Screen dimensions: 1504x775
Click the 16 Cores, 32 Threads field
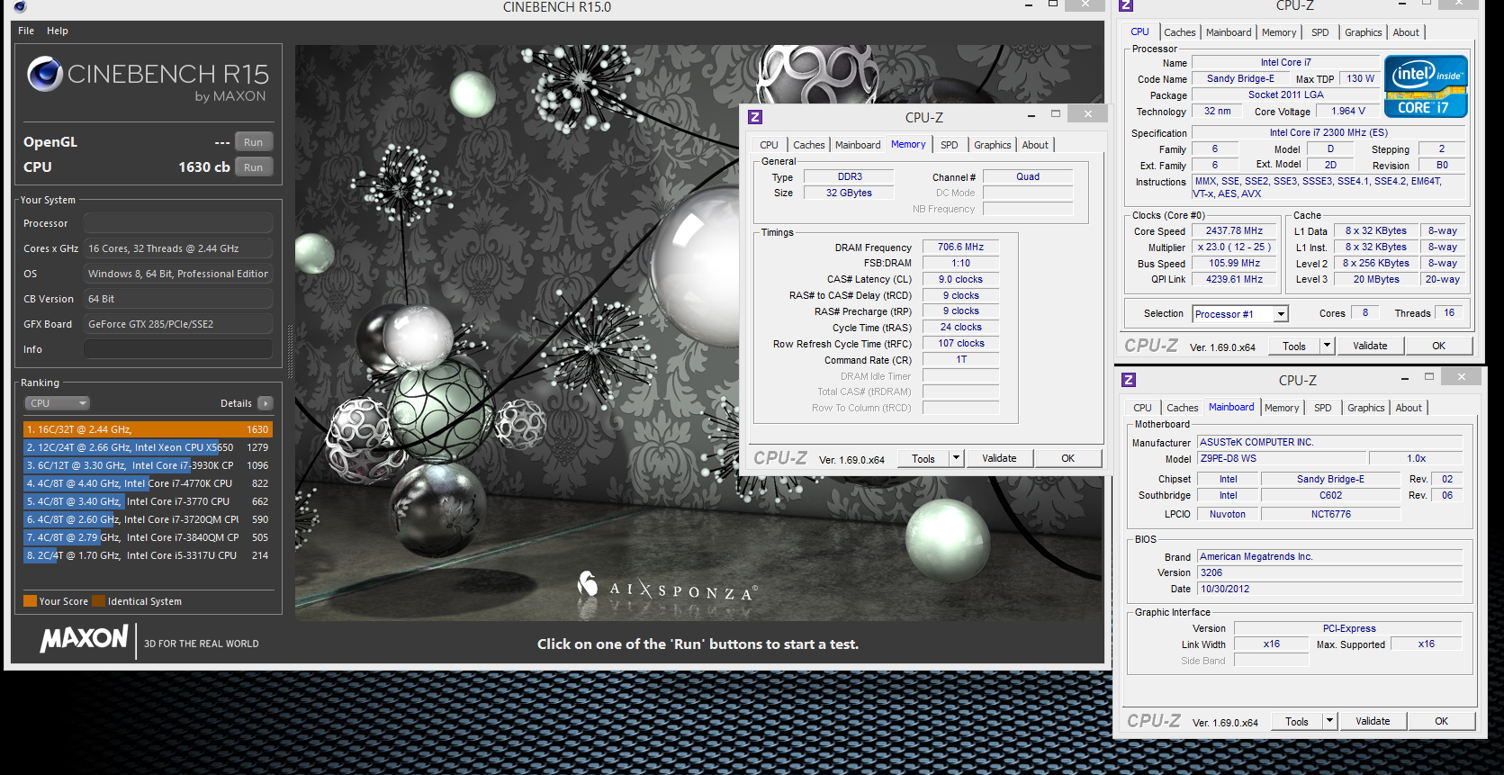(x=178, y=248)
